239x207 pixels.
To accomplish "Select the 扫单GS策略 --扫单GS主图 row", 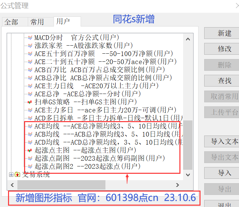I will pos(86,102).
